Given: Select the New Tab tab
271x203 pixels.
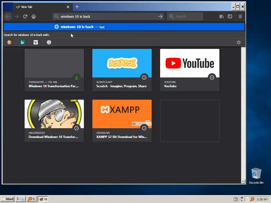Looking at the screenshot, I should tap(43, 7).
